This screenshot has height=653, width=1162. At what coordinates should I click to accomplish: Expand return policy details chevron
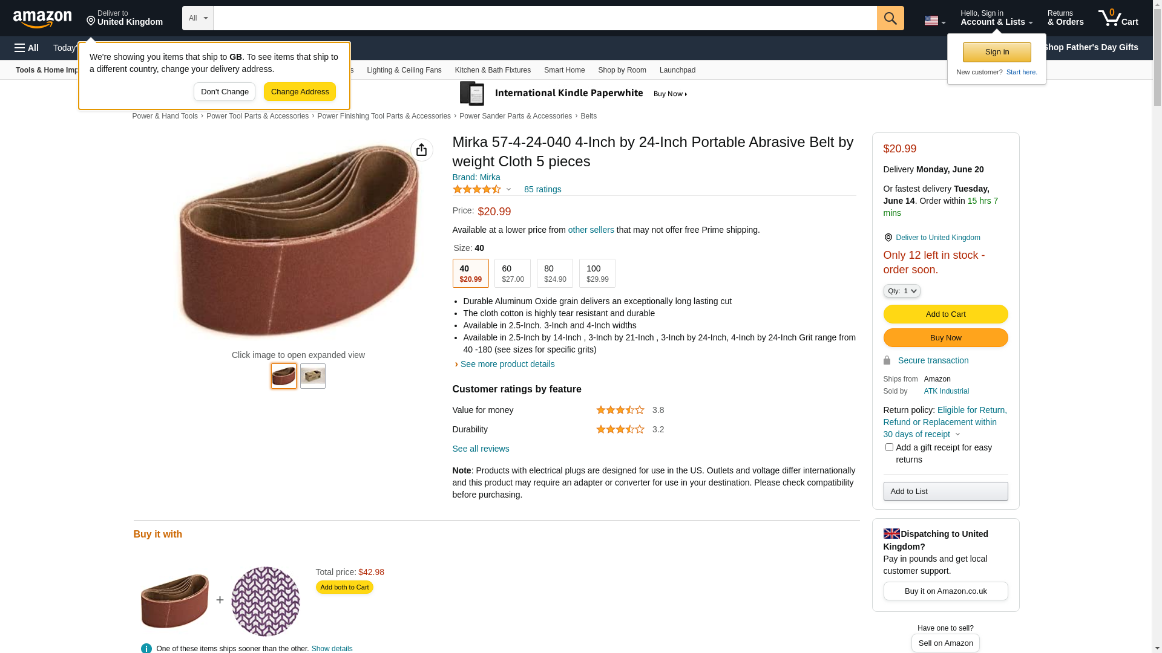pos(957,434)
